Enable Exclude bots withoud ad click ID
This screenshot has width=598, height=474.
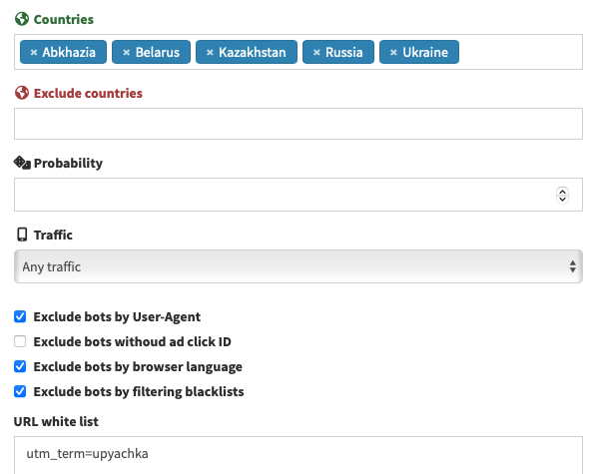click(20, 341)
